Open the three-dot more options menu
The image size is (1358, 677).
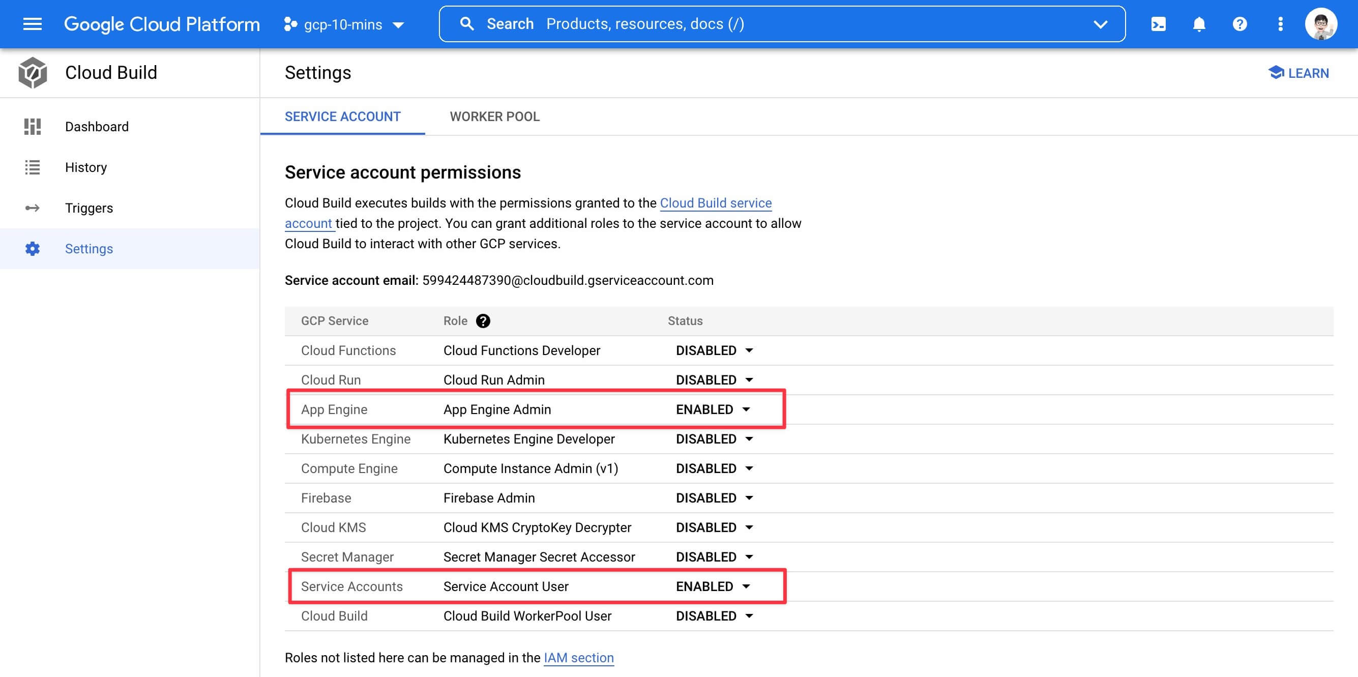point(1280,24)
